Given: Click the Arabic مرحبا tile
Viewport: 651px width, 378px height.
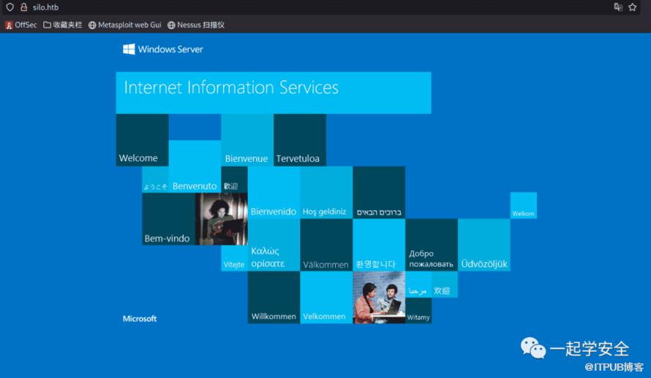Looking at the screenshot, I should tap(418, 285).
